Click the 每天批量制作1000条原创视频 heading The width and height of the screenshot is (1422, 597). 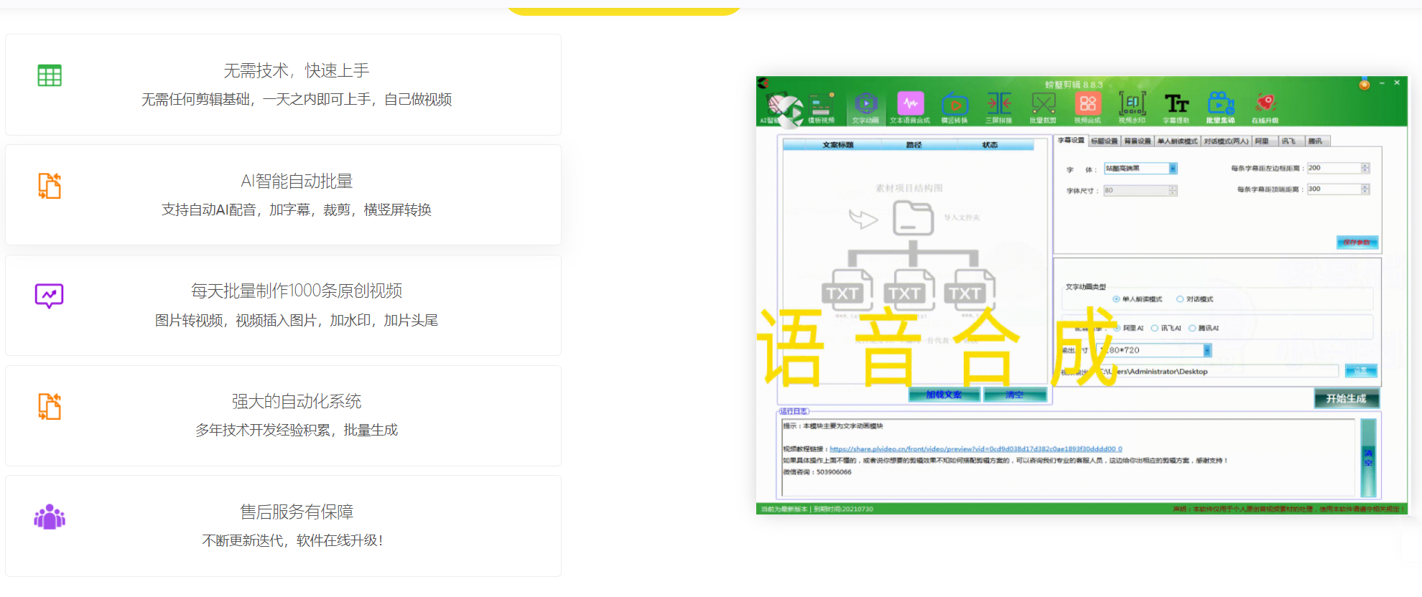click(x=297, y=291)
